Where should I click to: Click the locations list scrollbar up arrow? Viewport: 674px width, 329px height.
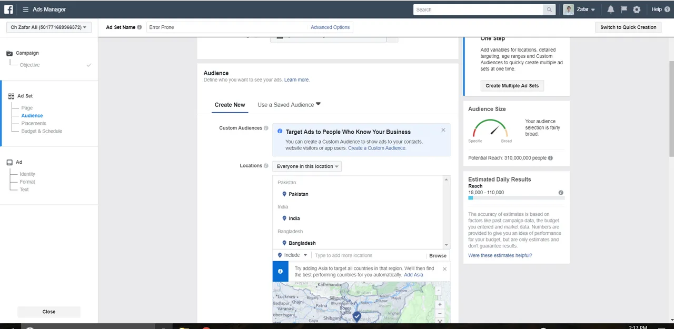tap(447, 180)
